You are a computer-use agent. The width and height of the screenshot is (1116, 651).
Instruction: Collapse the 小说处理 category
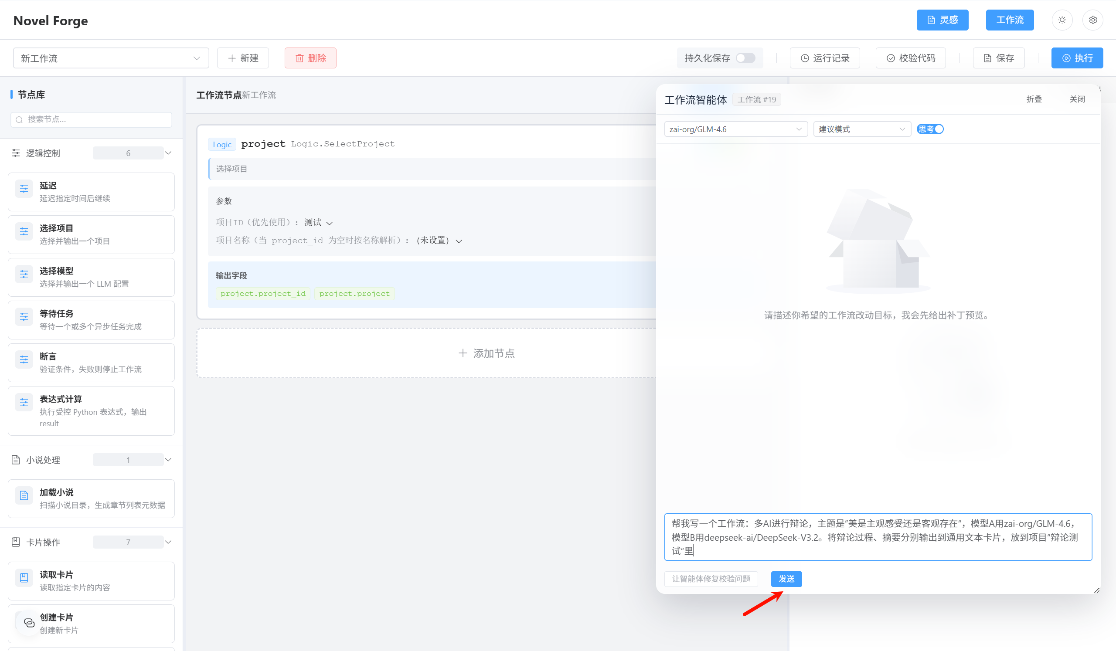point(168,460)
